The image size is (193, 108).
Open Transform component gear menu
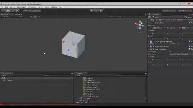coord(192,23)
